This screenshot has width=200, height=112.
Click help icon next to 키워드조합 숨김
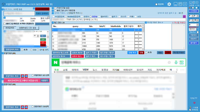(53, 8)
